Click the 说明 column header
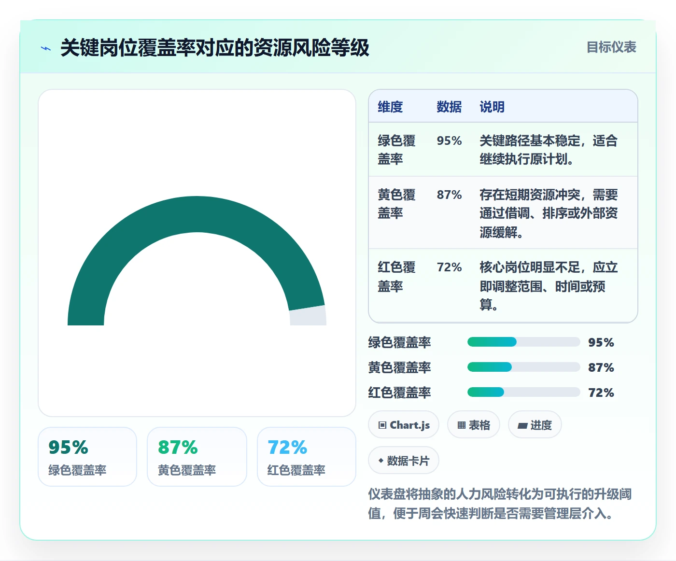Screen dimensions: 676x561 (492, 107)
